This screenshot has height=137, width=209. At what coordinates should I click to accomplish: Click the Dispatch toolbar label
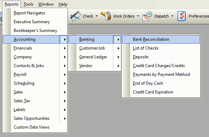[161, 16]
